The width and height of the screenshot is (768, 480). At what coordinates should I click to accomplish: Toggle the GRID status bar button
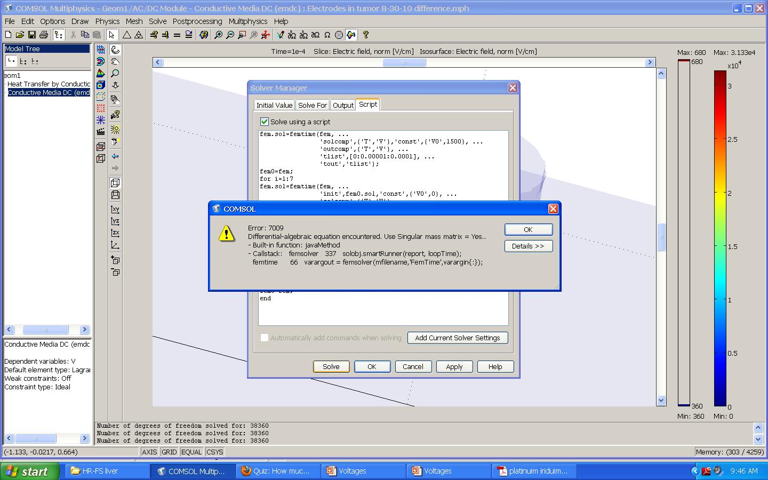[x=169, y=452]
